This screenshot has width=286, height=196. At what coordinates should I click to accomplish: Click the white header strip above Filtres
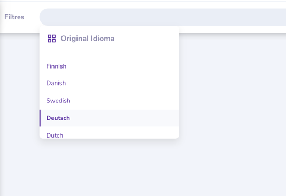143,5
